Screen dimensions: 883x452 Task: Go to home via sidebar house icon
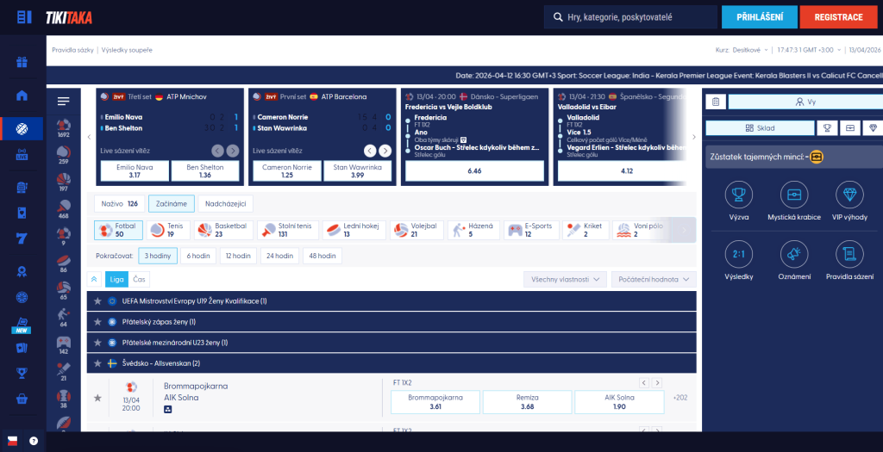pos(22,96)
